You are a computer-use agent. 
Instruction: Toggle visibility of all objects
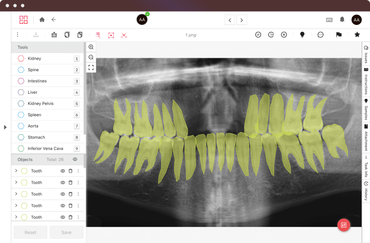tap(75, 159)
